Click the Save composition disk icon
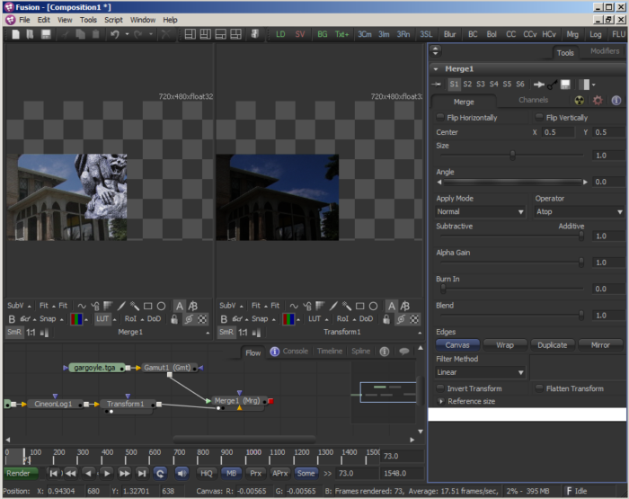This screenshot has width=629, height=499. (x=46, y=34)
